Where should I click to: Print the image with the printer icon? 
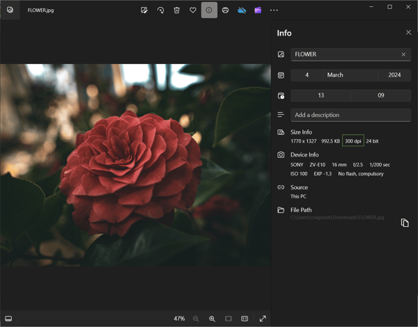point(226,10)
